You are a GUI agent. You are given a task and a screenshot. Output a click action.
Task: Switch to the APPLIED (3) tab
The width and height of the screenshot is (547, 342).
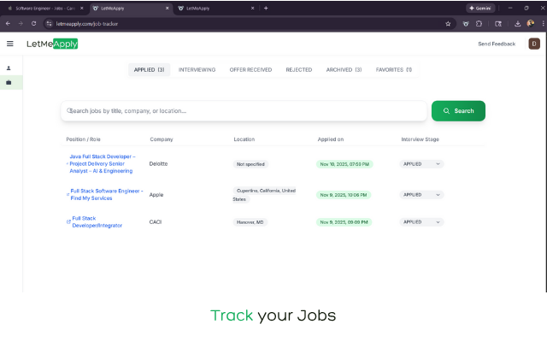[149, 70]
